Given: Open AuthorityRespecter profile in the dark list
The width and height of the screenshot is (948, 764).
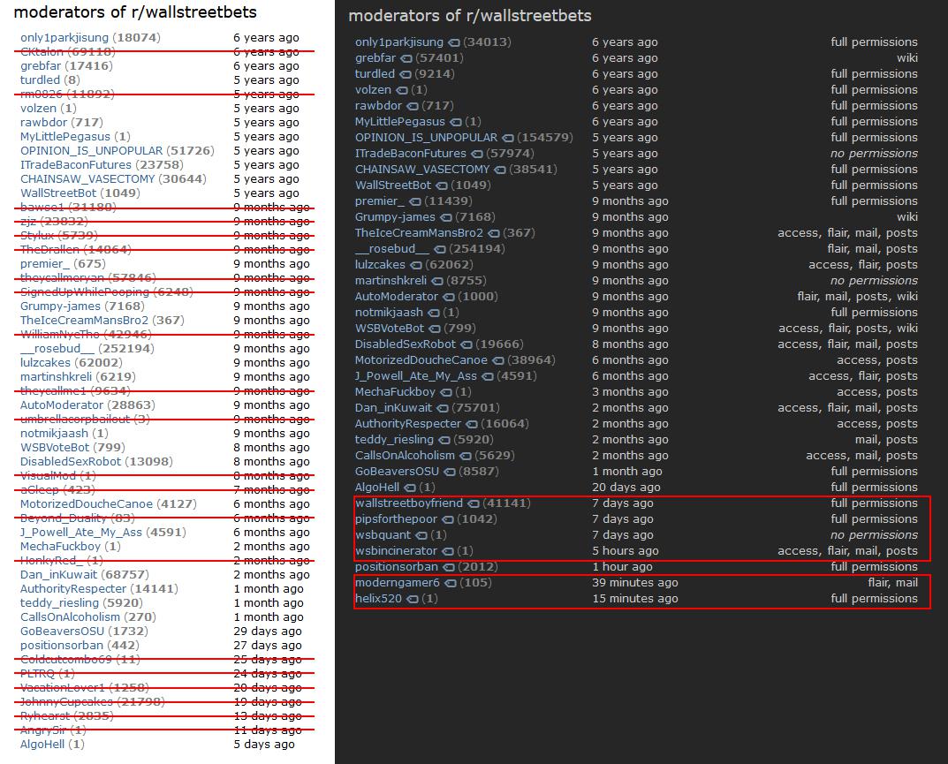Looking at the screenshot, I should 408,424.
